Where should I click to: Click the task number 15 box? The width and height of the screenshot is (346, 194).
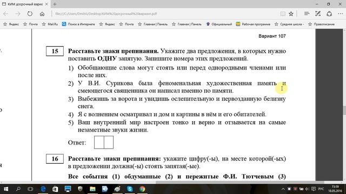click(x=55, y=51)
